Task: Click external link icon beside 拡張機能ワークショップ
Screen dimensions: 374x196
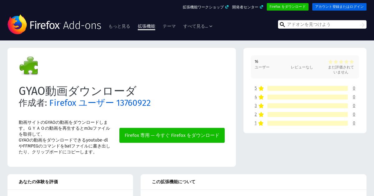Action: coord(227,7)
